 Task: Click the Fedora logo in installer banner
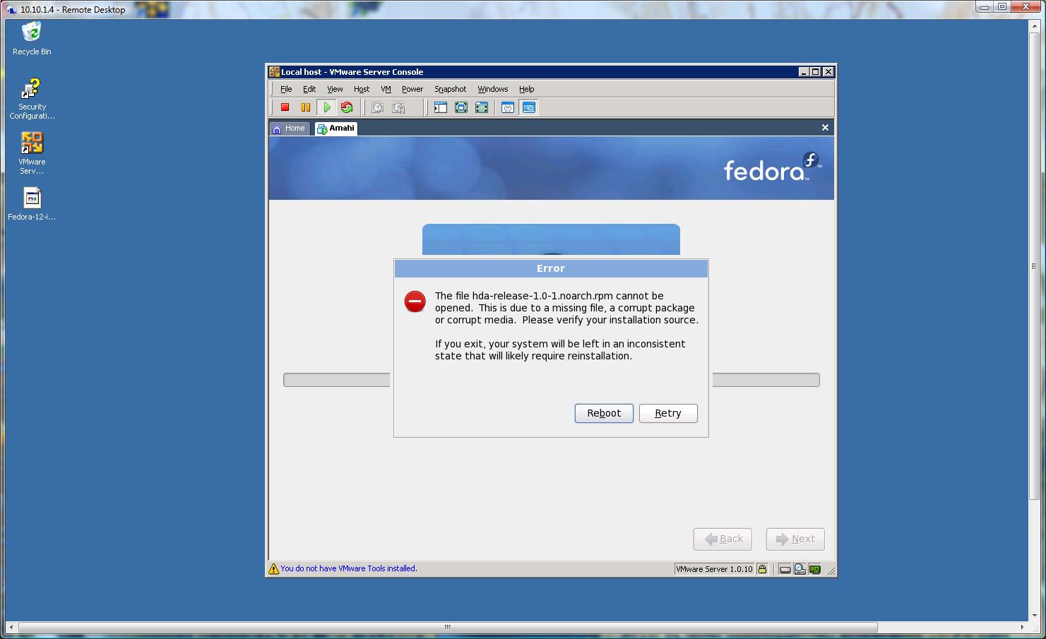772,167
